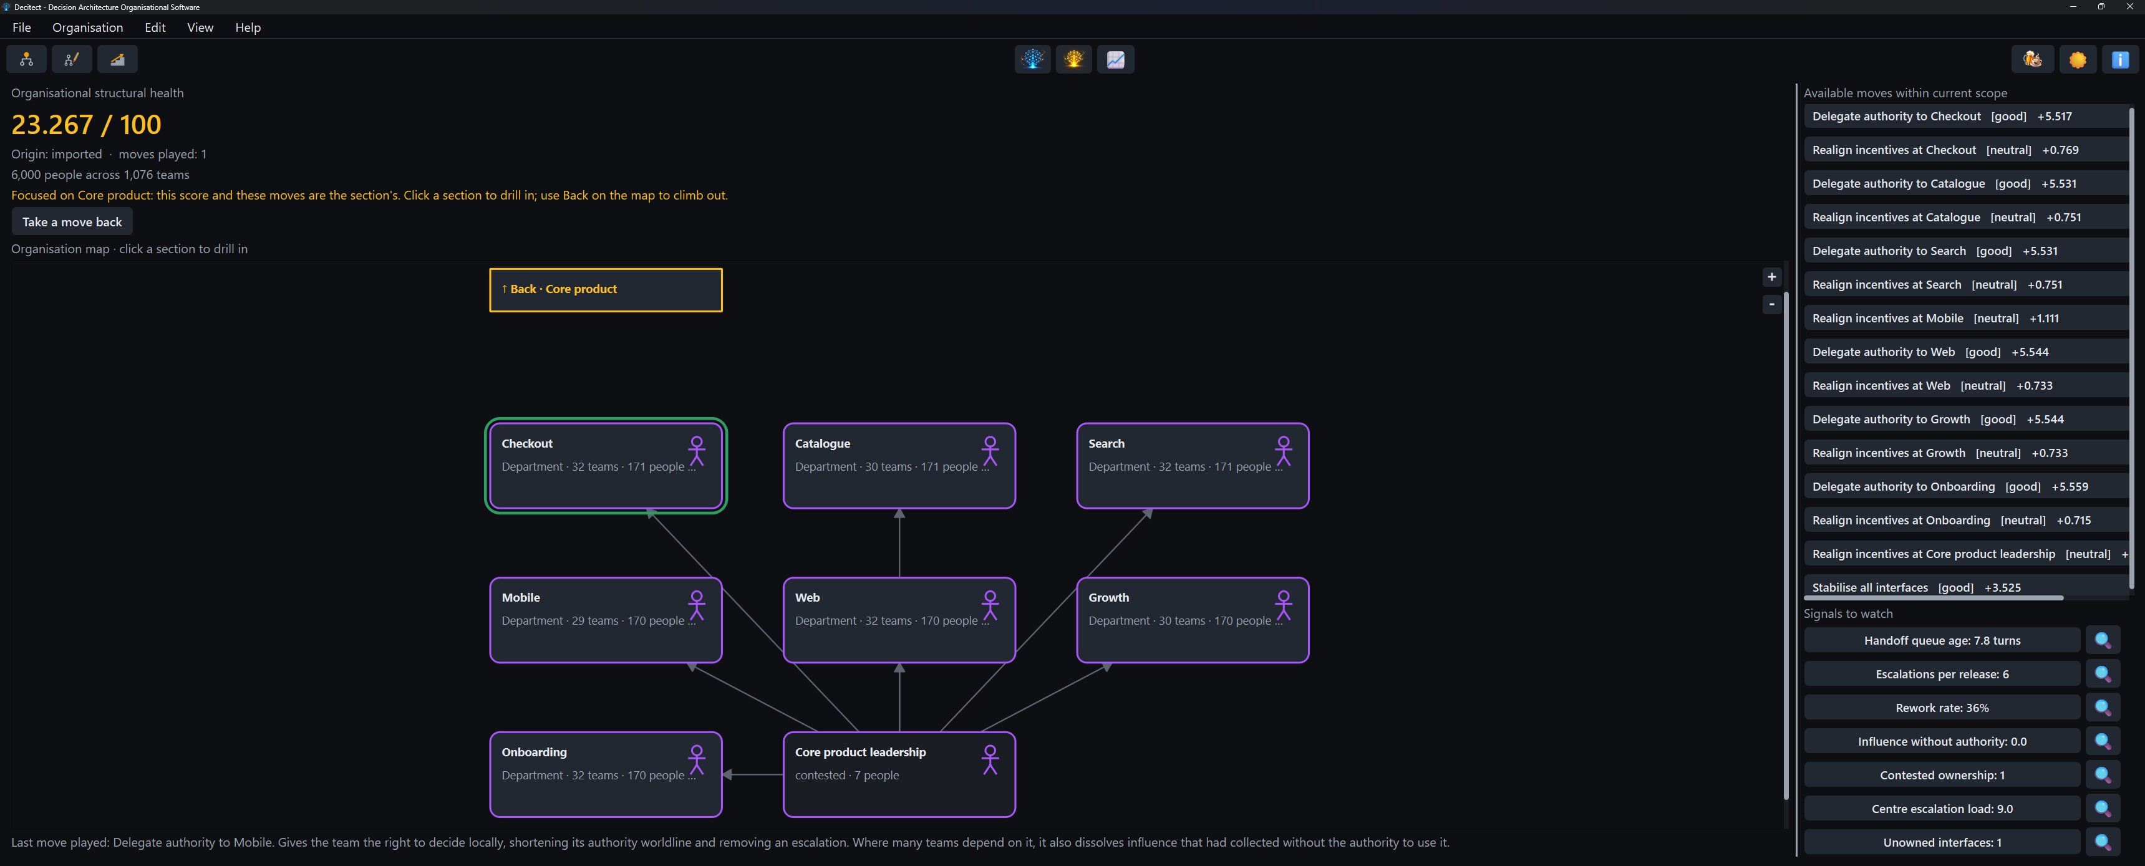Click Back · Core product node
Image resolution: width=2145 pixels, height=866 pixels.
pos(606,290)
